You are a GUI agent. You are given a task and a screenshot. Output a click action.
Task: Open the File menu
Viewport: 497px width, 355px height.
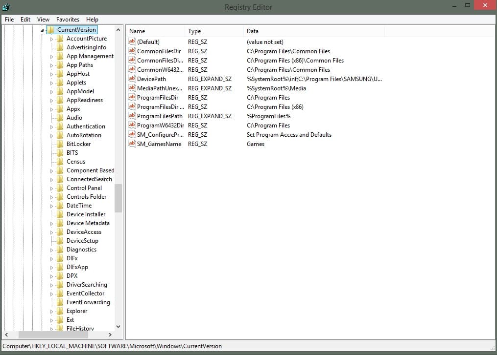pyautogui.click(x=9, y=19)
